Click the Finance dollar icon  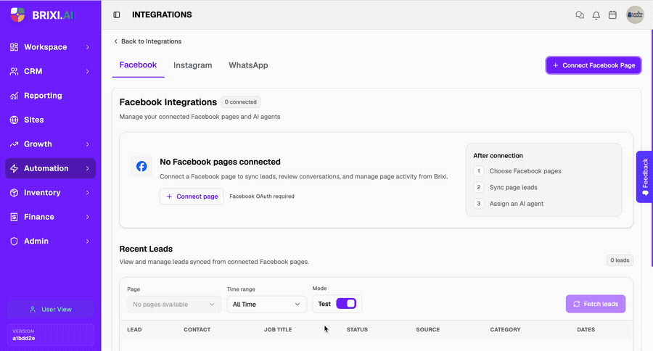[x=15, y=217]
